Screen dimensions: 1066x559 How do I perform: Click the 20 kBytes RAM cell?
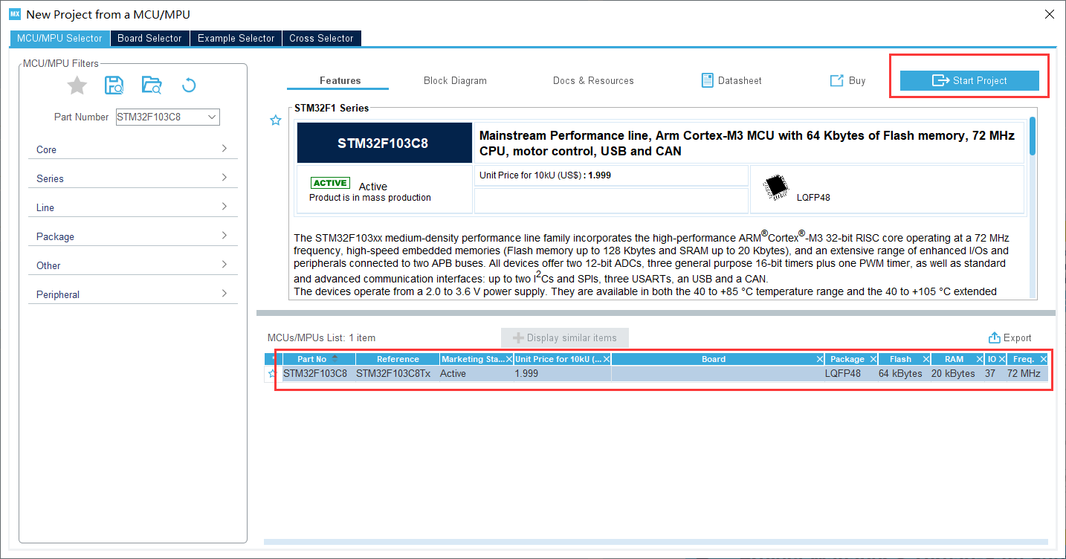click(x=953, y=373)
